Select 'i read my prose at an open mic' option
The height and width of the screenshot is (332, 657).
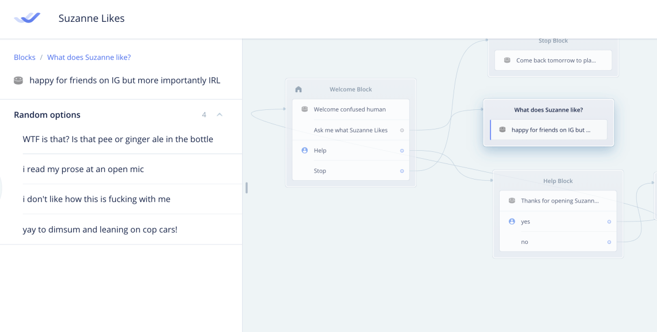point(84,169)
